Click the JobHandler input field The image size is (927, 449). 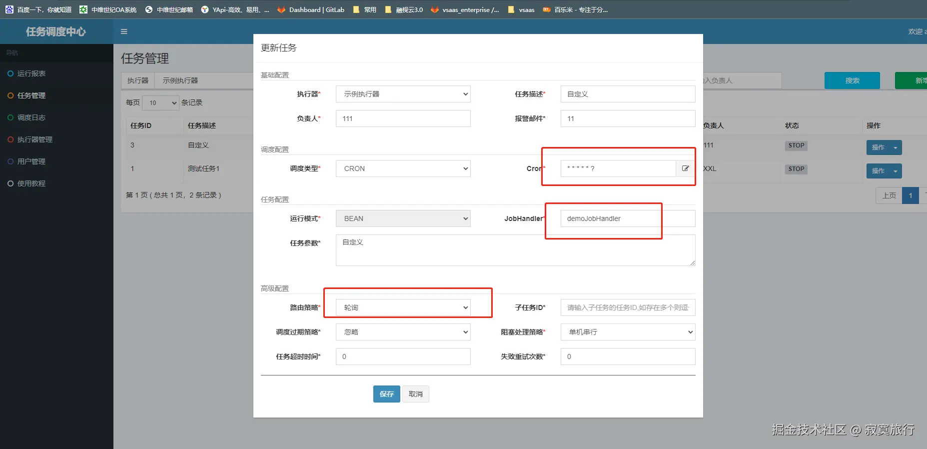[x=628, y=218]
